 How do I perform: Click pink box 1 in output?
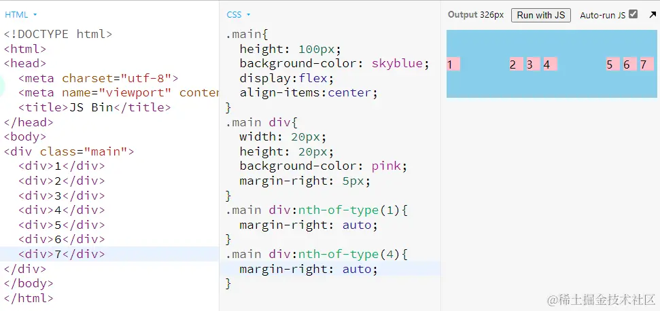[x=453, y=65]
